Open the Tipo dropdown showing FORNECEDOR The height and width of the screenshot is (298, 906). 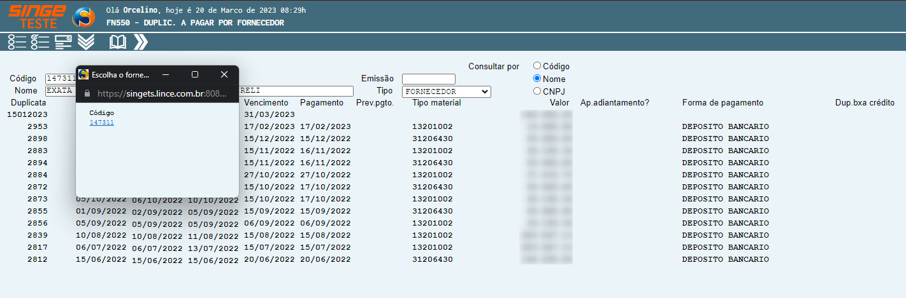[446, 91]
